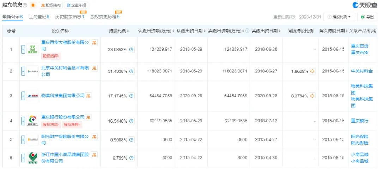
Task: Open history clock icon beside 16.5446%
Action: [131, 121]
